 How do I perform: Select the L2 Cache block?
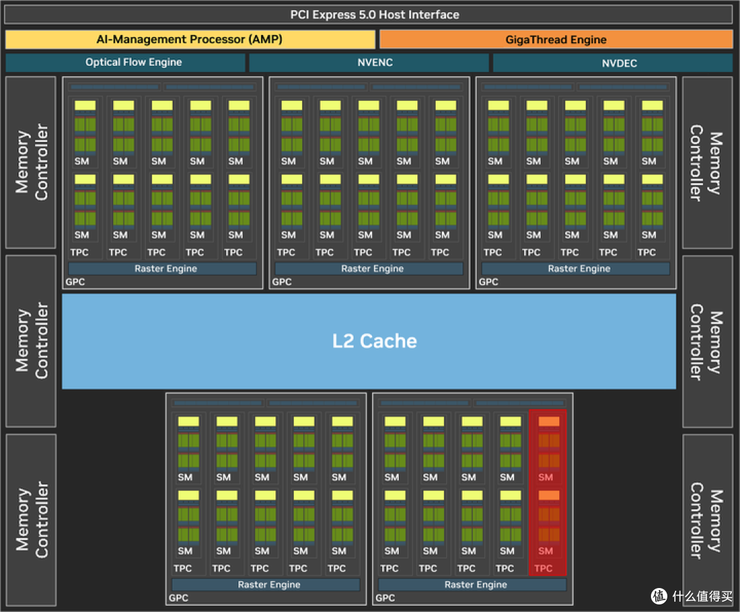369,341
